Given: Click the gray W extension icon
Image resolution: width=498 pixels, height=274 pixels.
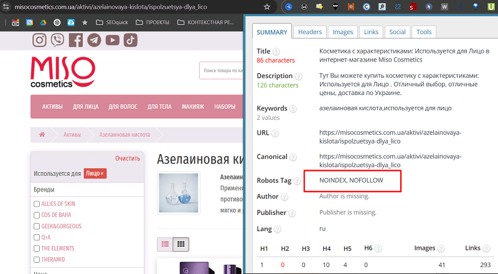Looking at the screenshot, I should 444,7.
